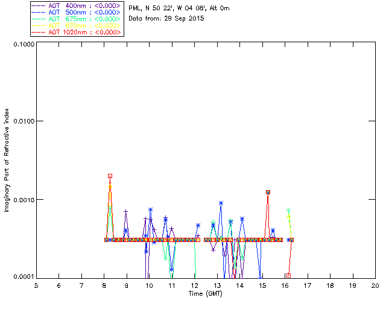Viewport: 386px width, 309px height.
Task: Click the blue asterisk peak near 13 GMT
Action: [221, 203]
